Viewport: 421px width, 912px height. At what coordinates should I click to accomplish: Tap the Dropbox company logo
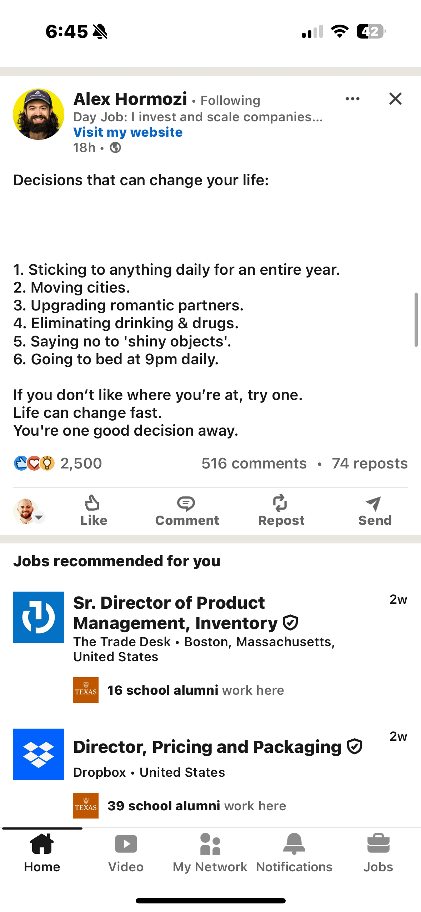click(x=39, y=754)
